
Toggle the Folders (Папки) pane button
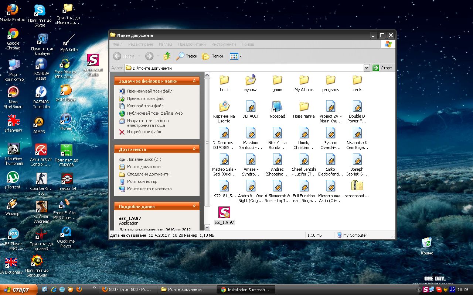pyautogui.click(x=212, y=56)
